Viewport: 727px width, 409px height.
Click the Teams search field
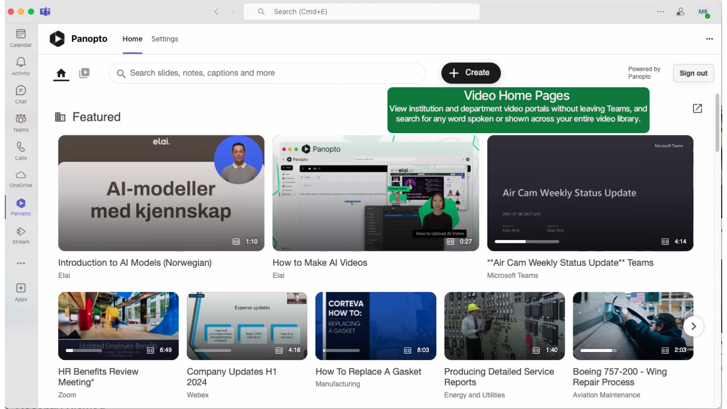(x=361, y=12)
